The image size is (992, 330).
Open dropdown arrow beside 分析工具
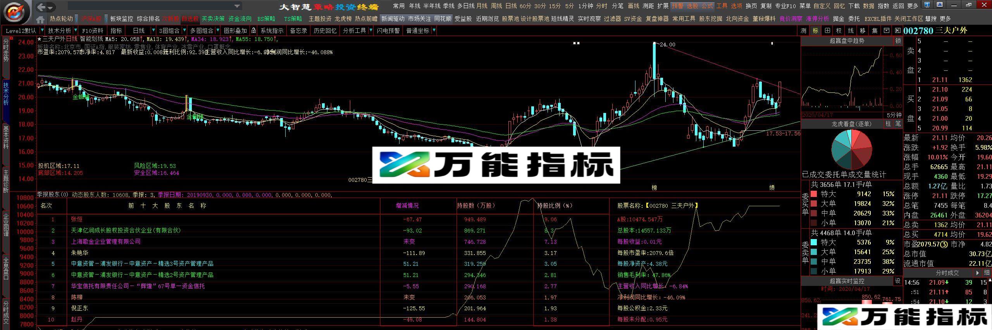pos(370,31)
